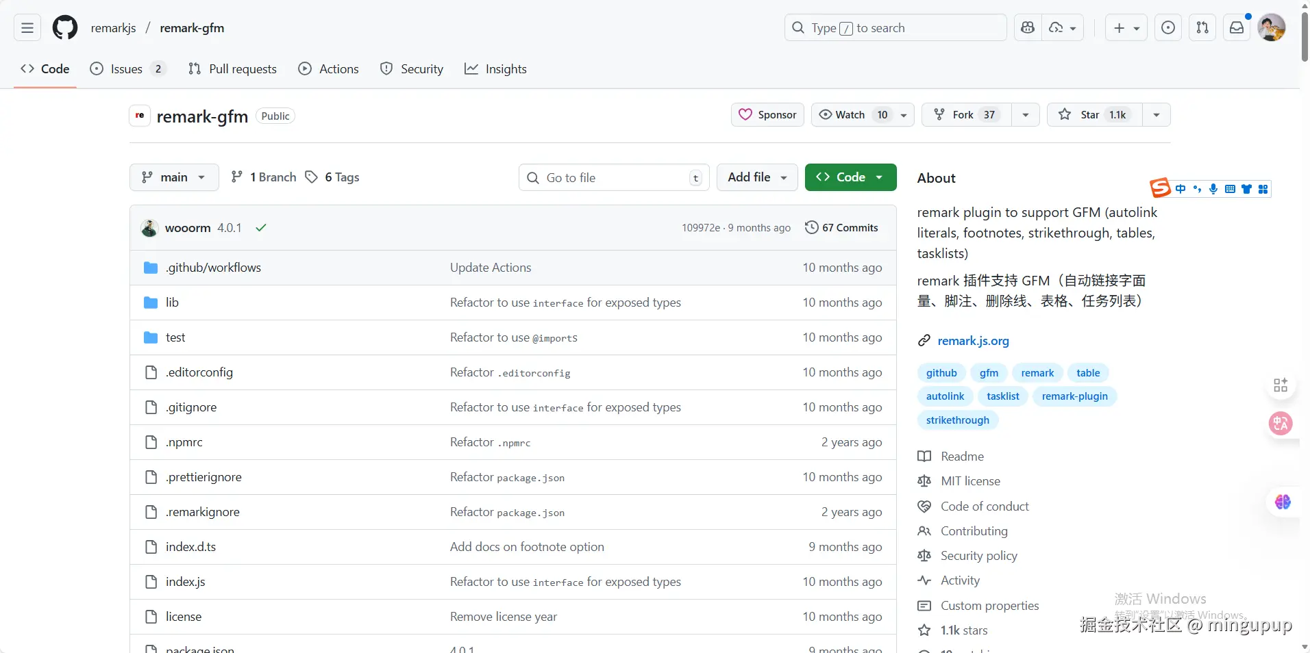Open the main branch selector dropdown
The width and height of the screenshot is (1310, 653).
pos(174,177)
